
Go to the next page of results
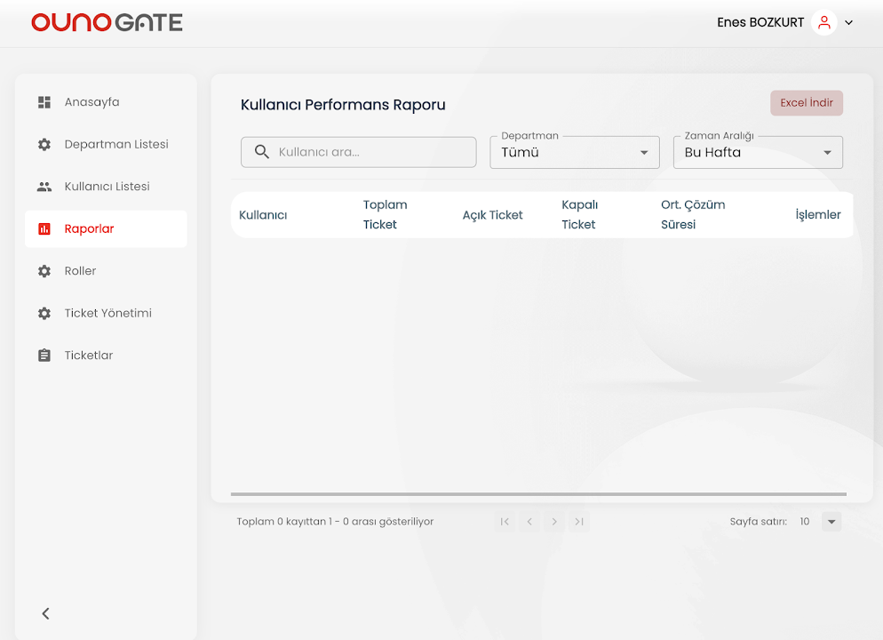tap(554, 522)
